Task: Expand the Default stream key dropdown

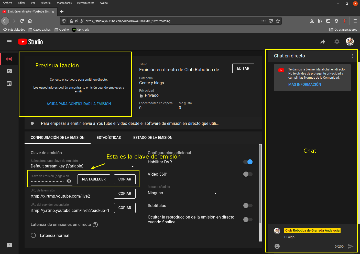Action: pyautogui.click(x=82, y=166)
